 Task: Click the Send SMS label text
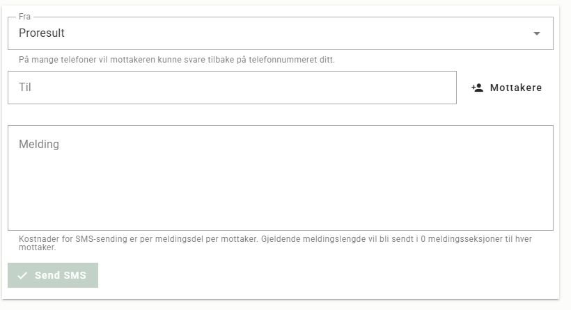coord(61,275)
